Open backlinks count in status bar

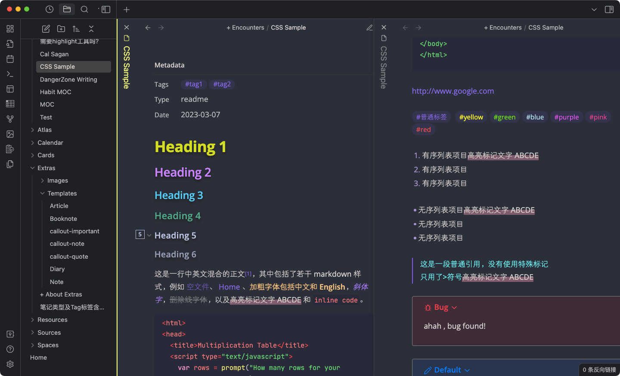(599, 370)
